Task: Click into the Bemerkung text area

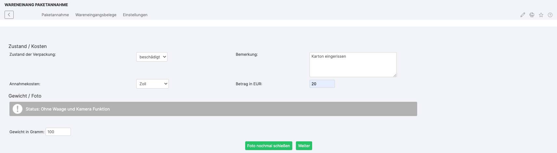Action: point(353,65)
